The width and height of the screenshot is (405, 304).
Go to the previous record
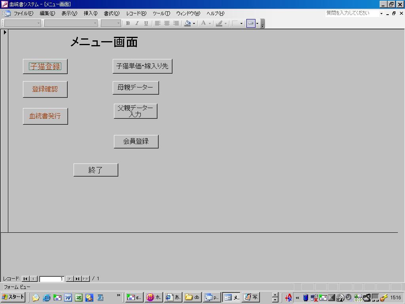pos(33,279)
